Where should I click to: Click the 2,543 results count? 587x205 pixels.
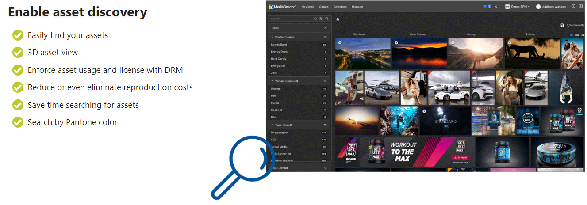(x=575, y=26)
